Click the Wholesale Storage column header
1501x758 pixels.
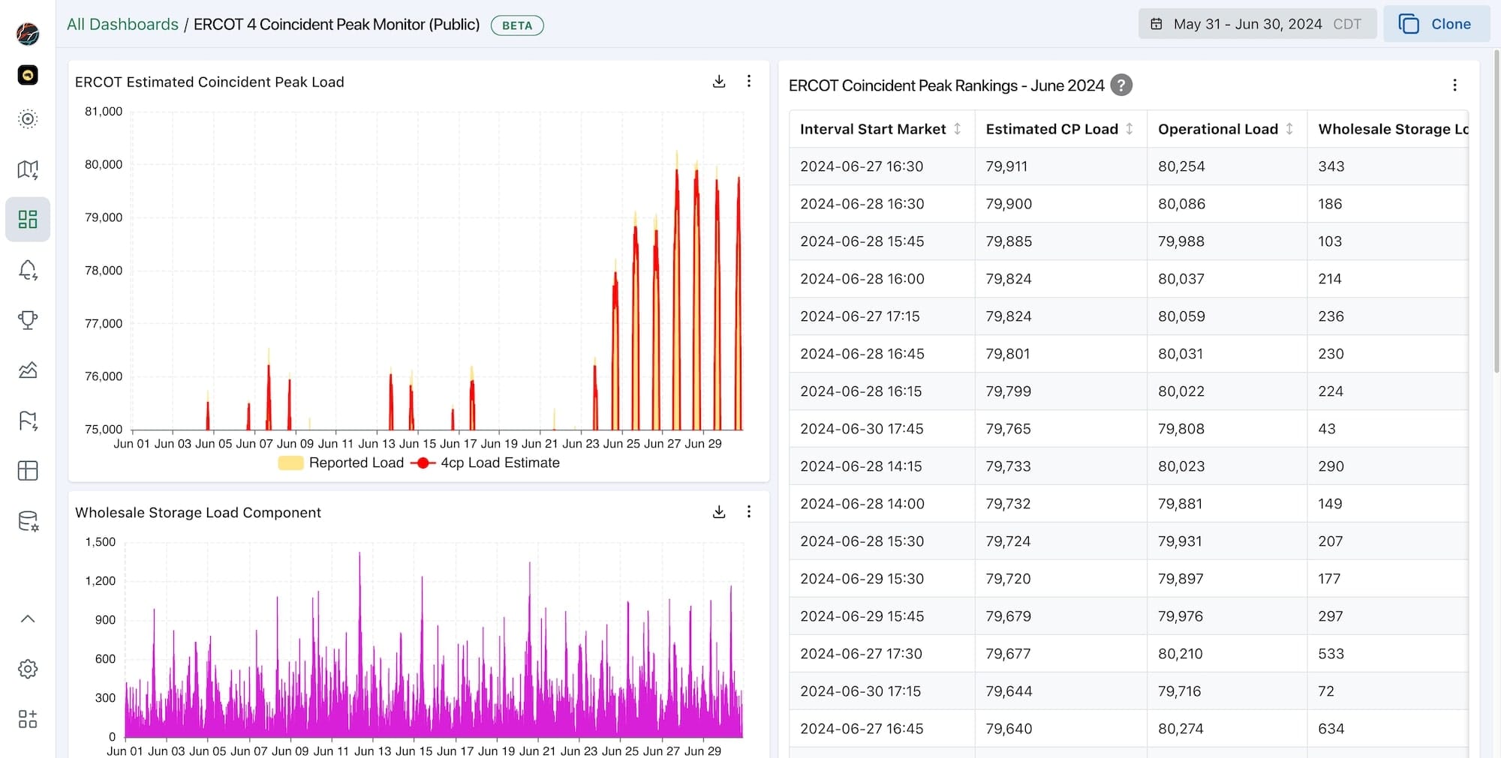[1388, 129]
